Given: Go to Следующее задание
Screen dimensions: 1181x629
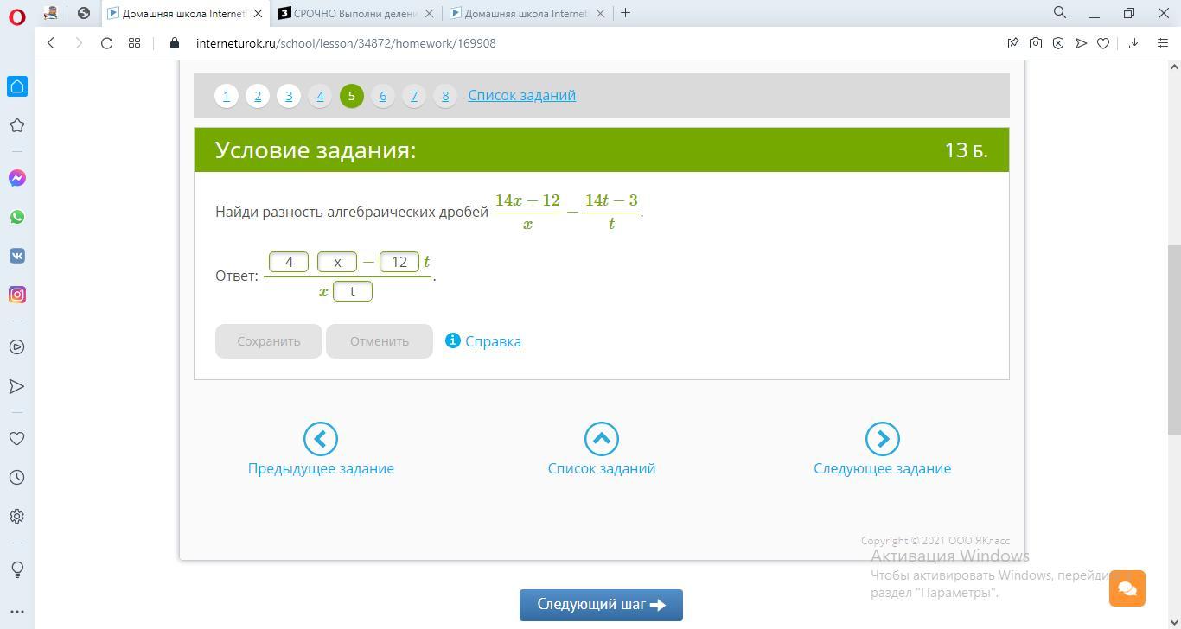Looking at the screenshot, I should pos(882,450).
